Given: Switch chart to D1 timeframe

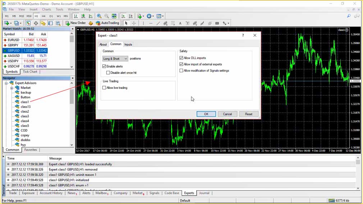Looking at the screenshot, I should tap(51, 16).
